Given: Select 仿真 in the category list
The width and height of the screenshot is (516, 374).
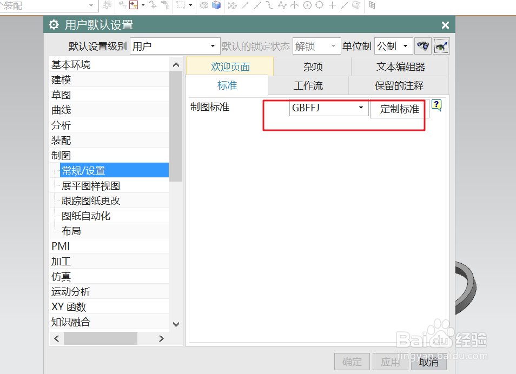Looking at the screenshot, I should (109, 276).
